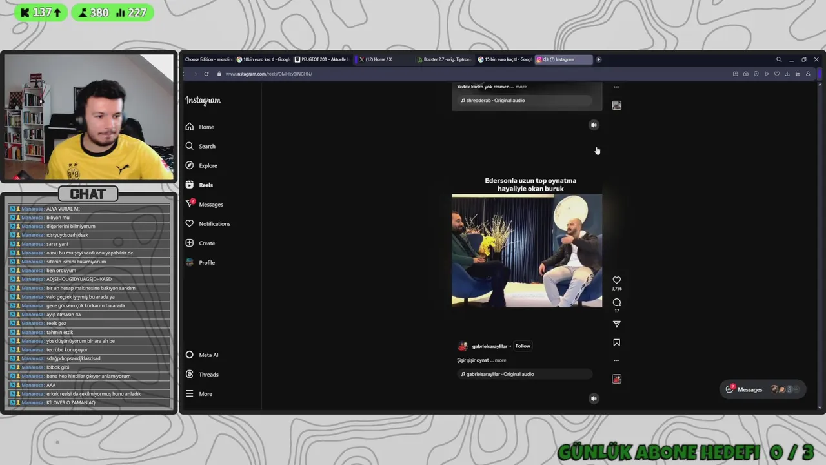Switch to '18bin euro kaç tl' Google tab
Viewport: 826px width, 465px height.
tap(263, 59)
